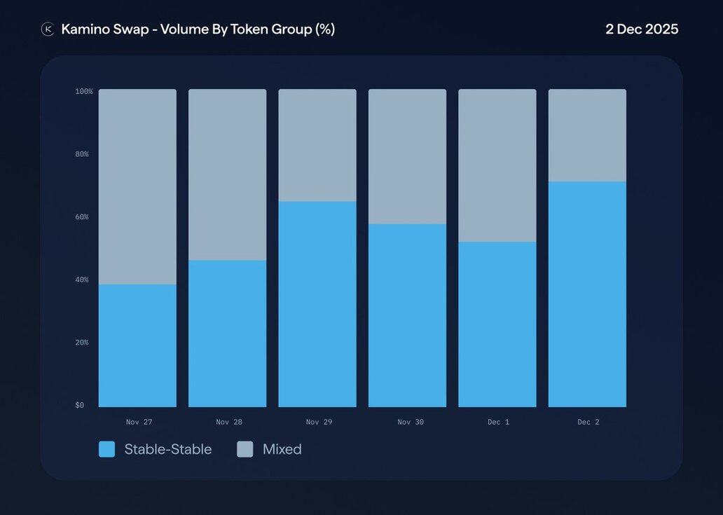Select the Nov 27 Stable-Stable blue bar
Viewport: 723px width, 515px height.
(137, 345)
